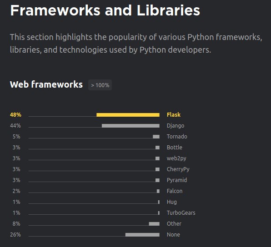Click the 8% value for Other
This screenshot has width=271, height=247.
click(x=16, y=224)
